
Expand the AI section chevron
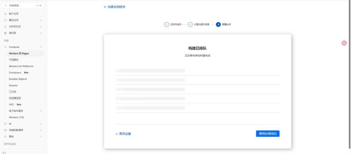point(41,124)
